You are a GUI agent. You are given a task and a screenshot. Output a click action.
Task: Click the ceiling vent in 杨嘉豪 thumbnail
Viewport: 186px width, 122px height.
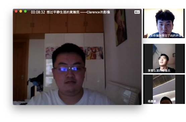point(164,81)
